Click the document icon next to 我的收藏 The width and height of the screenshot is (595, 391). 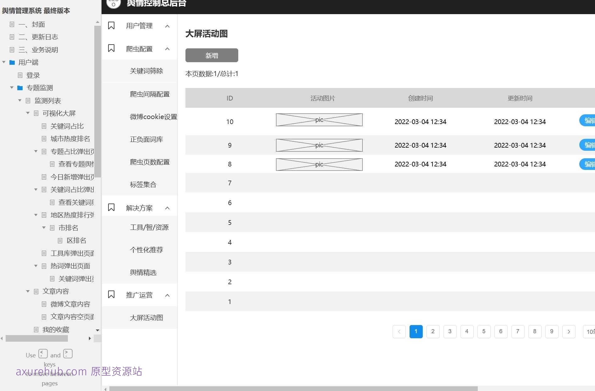coord(36,329)
